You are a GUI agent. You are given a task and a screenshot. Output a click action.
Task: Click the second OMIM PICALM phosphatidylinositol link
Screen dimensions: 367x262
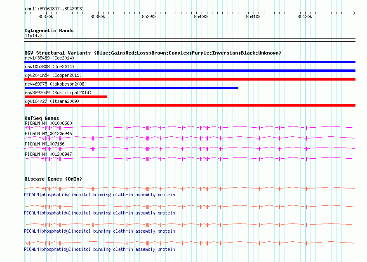99,213
